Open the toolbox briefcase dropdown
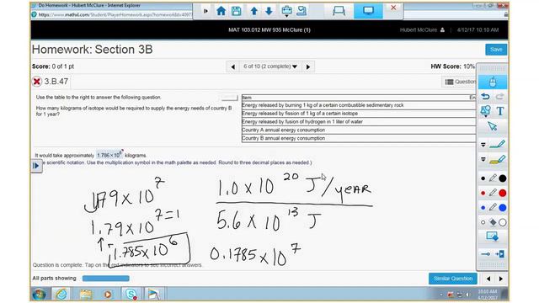The height and width of the screenshot is (303, 539). coord(286,11)
